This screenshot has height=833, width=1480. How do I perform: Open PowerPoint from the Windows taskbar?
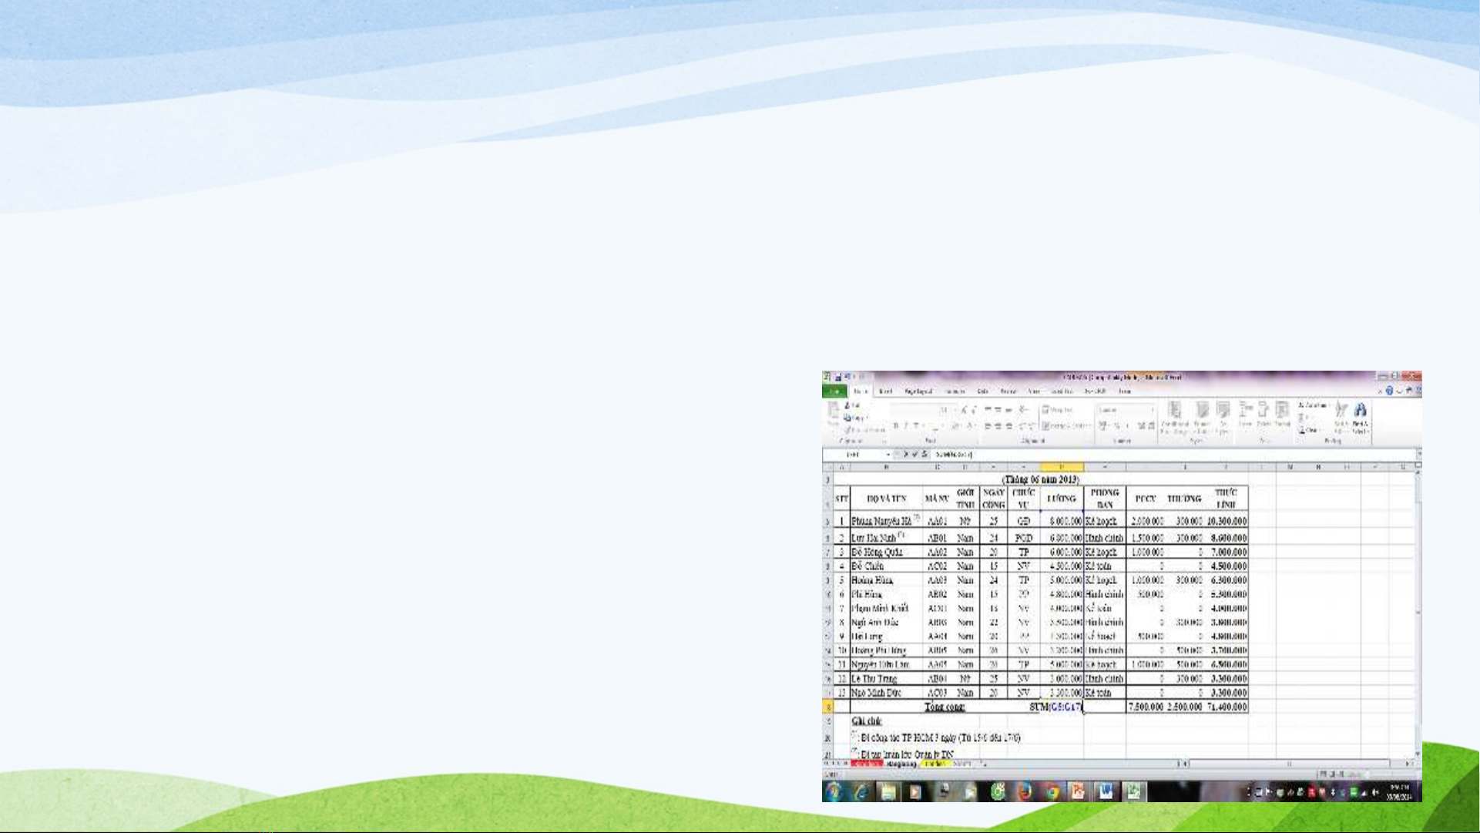[x=1079, y=791]
